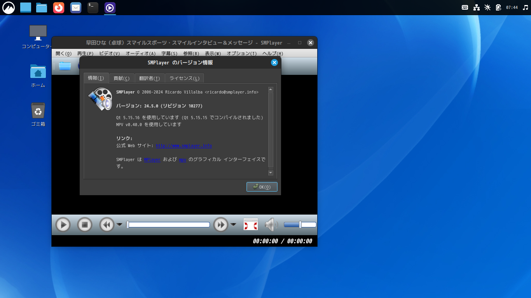The height and width of the screenshot is (298, 531).
Task: Toggle the keyboard indicator in the tray
Action: point(465,7)
